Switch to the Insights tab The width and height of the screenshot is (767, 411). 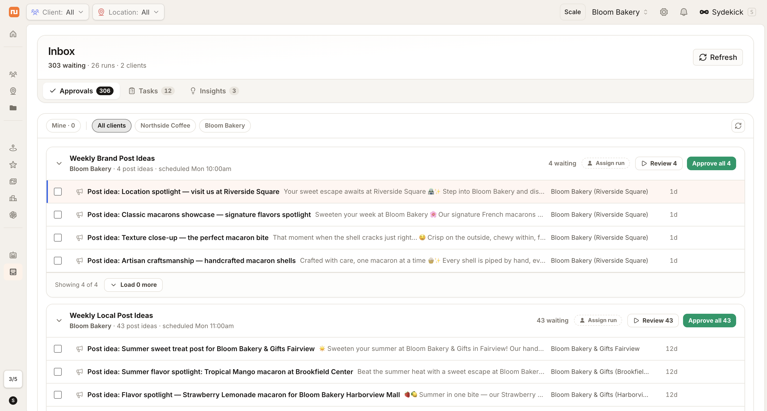coord(214,91)
